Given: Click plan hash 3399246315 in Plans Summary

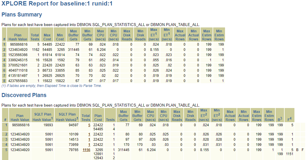Looking at the screenshot, I should click(18, 60).
